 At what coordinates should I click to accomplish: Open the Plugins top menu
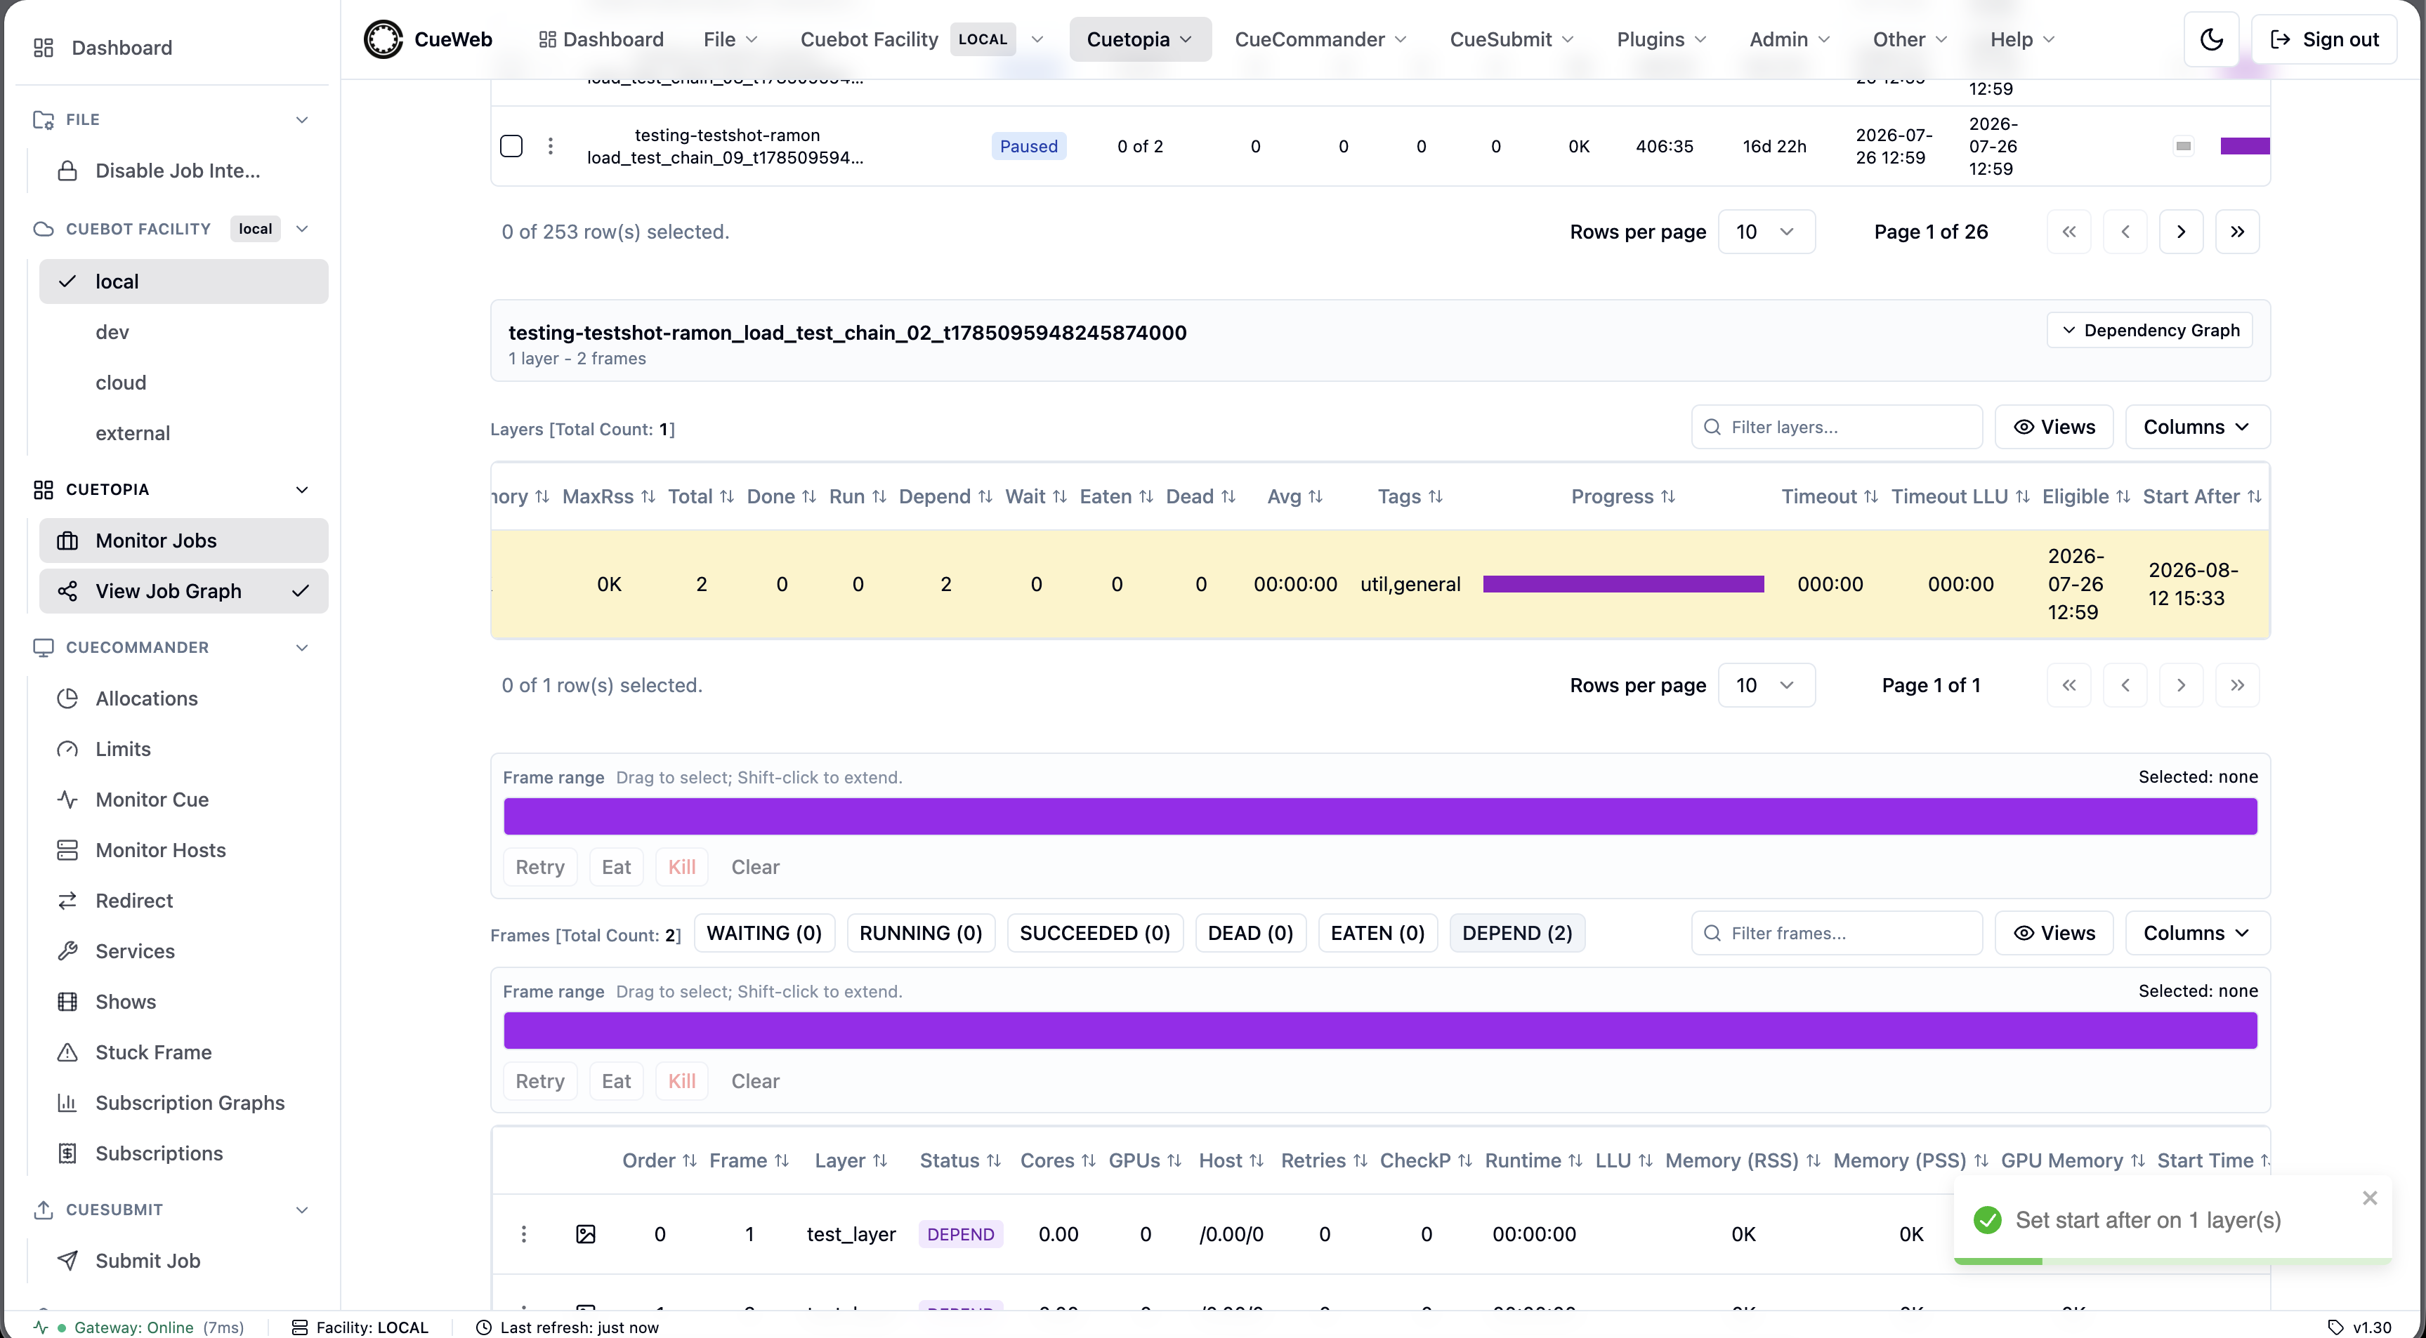[x=1661, y=39]
